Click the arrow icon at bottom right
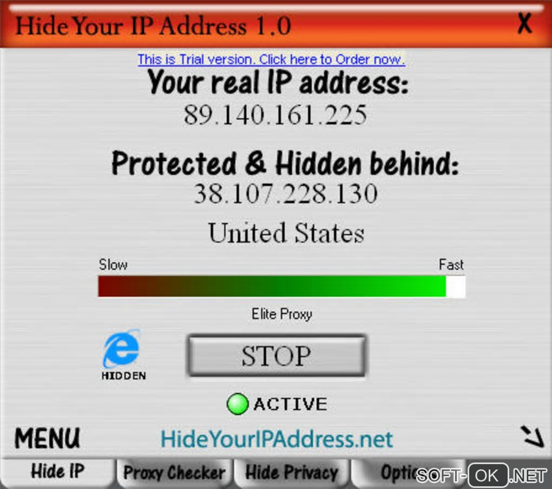 click(533, 437)
